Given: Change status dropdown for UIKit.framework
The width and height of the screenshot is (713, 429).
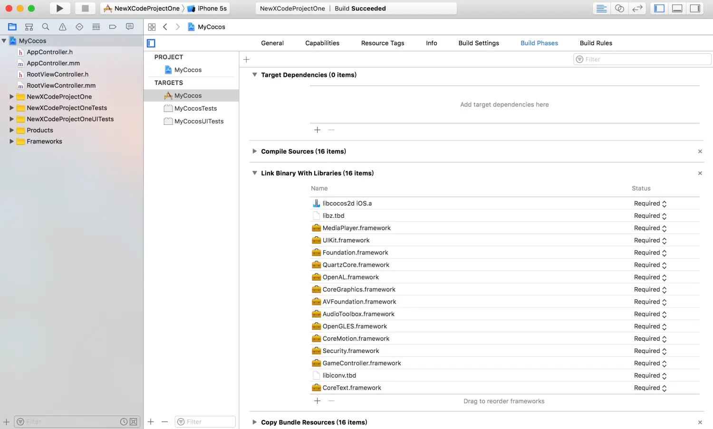Looking at the screenshot, I should [650, 241].
